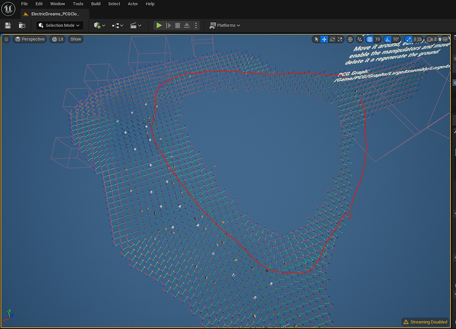The width and height of the screenshot is (456, 329).
Task: Open the add-content cube plus dropdown
Action: click(99, 26)
